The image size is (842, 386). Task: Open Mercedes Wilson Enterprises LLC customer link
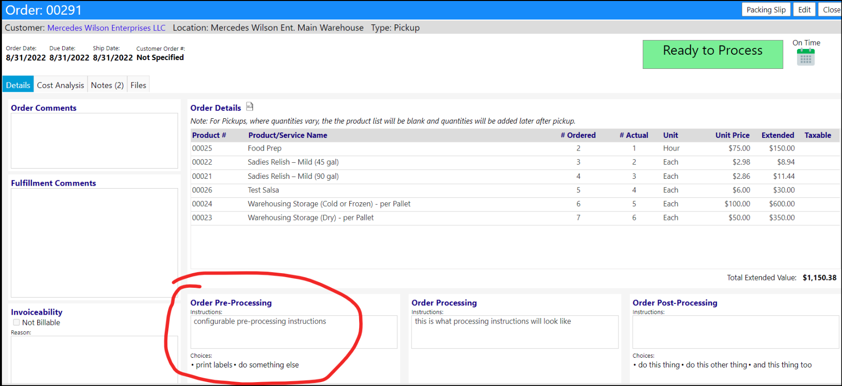point(107,28)
